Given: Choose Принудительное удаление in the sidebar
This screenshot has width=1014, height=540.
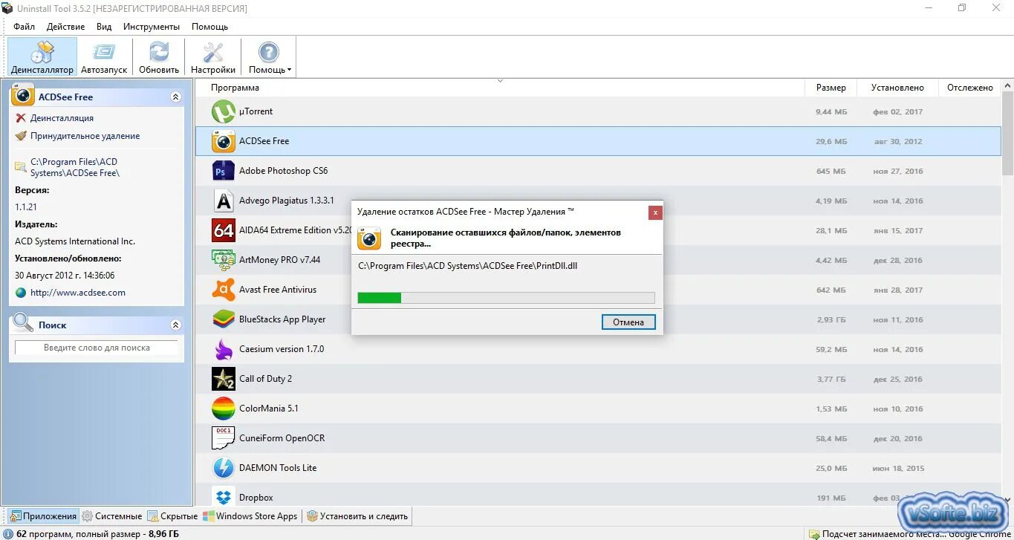Looking at the screenshot, I should [85, 136].
